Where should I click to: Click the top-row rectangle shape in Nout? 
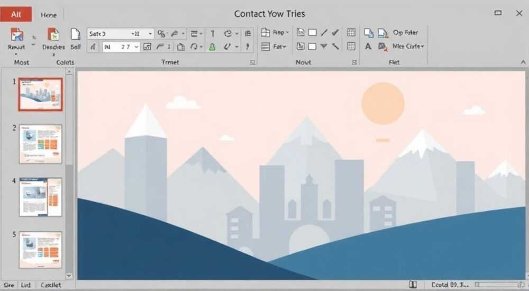pyautogui.click(x=313, y=32)
